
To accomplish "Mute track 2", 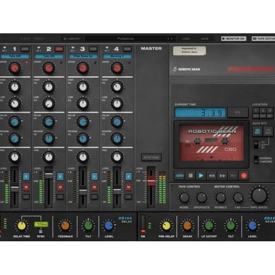I will 60,187.
